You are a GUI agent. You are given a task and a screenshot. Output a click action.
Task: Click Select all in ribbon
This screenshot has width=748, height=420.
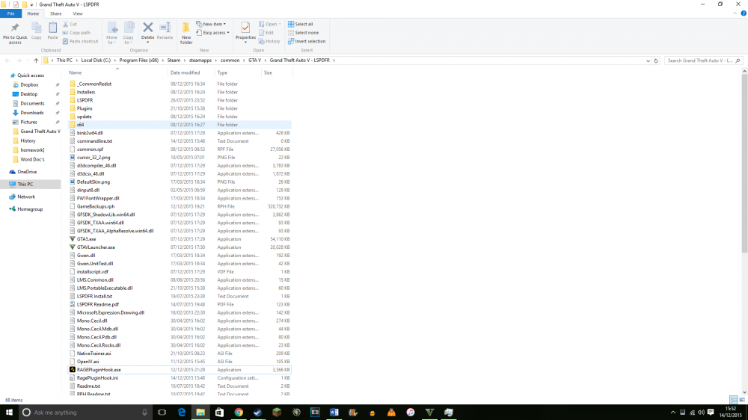click(300, 24)
